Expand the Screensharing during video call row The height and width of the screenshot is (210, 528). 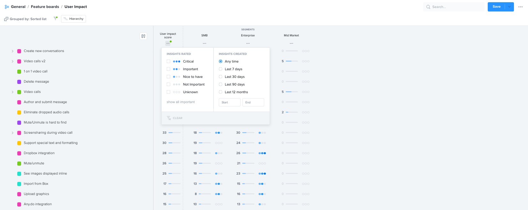tap(12, 133)
